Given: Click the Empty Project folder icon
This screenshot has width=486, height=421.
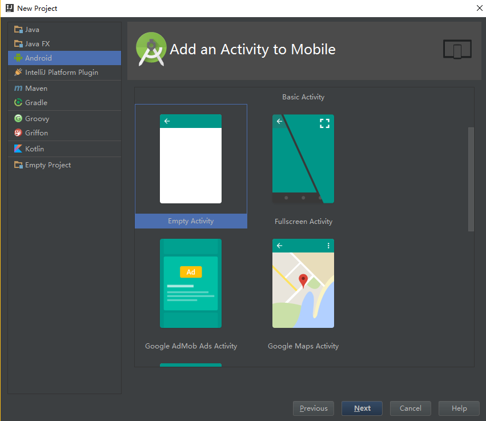Looking at the screenshot, I should (x=18, y=165).
